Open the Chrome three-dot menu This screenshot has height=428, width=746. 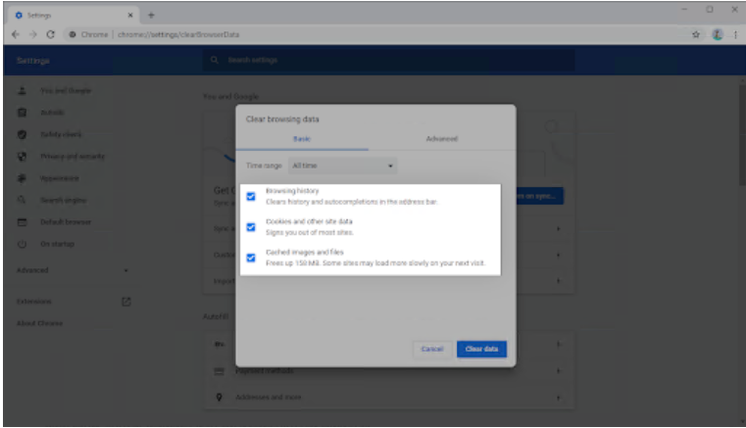[733, 34]
